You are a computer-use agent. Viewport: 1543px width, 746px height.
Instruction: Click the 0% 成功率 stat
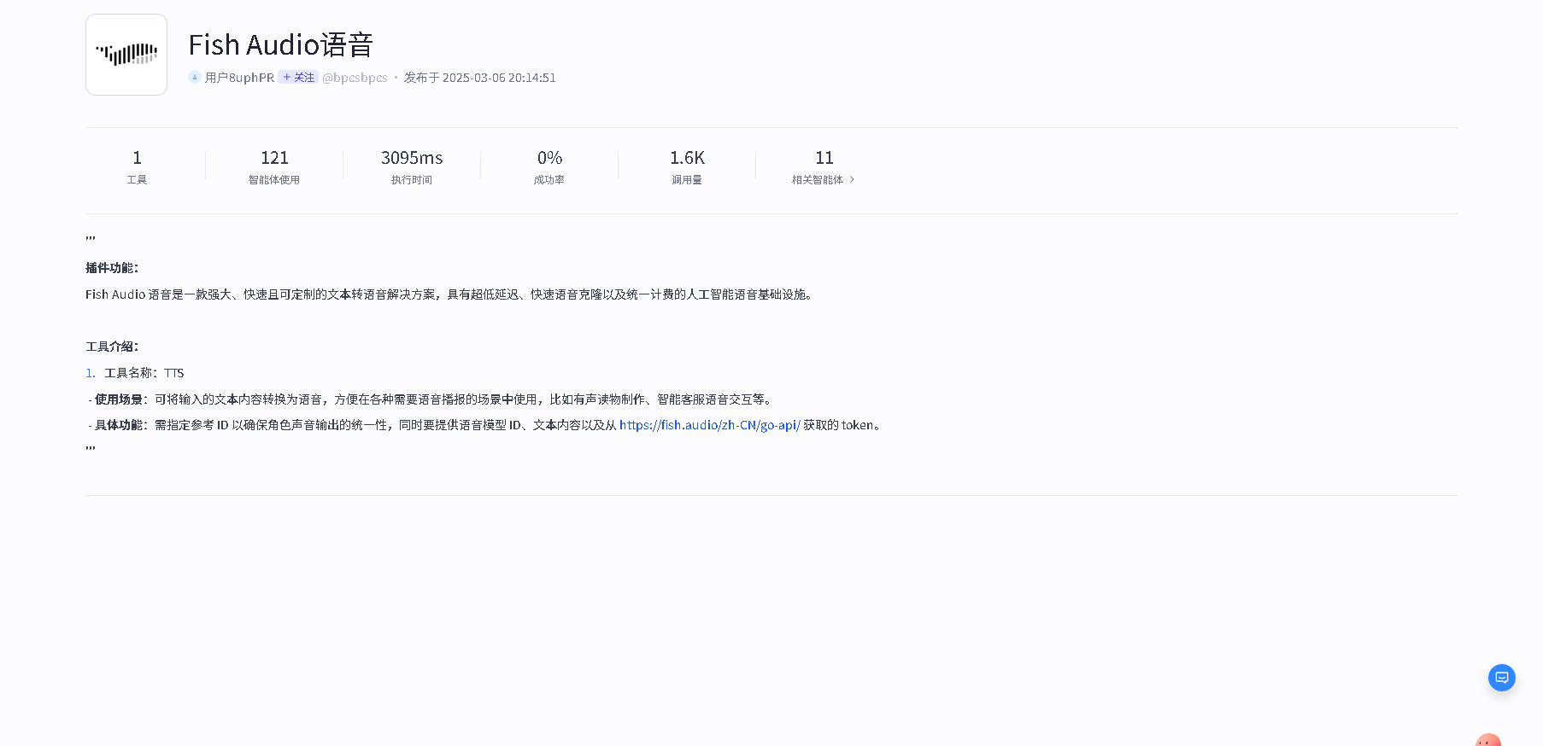pos(549,166)
